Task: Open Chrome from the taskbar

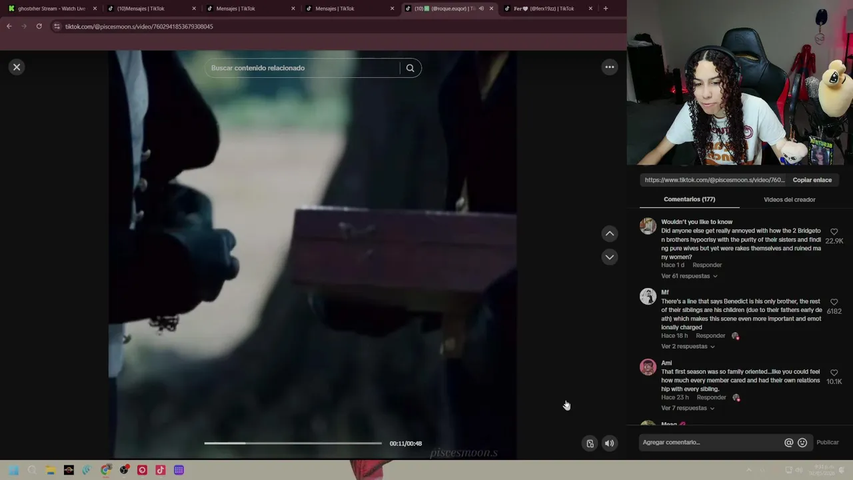Action: (105, 470)
